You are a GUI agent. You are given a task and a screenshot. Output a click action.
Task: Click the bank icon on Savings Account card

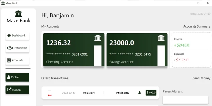point(161,38)
